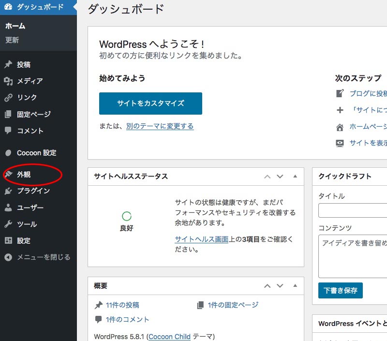This screenshot has height=341, width=387.
Task: Click the house icon in 次のステップ
Action: [340, 127]
